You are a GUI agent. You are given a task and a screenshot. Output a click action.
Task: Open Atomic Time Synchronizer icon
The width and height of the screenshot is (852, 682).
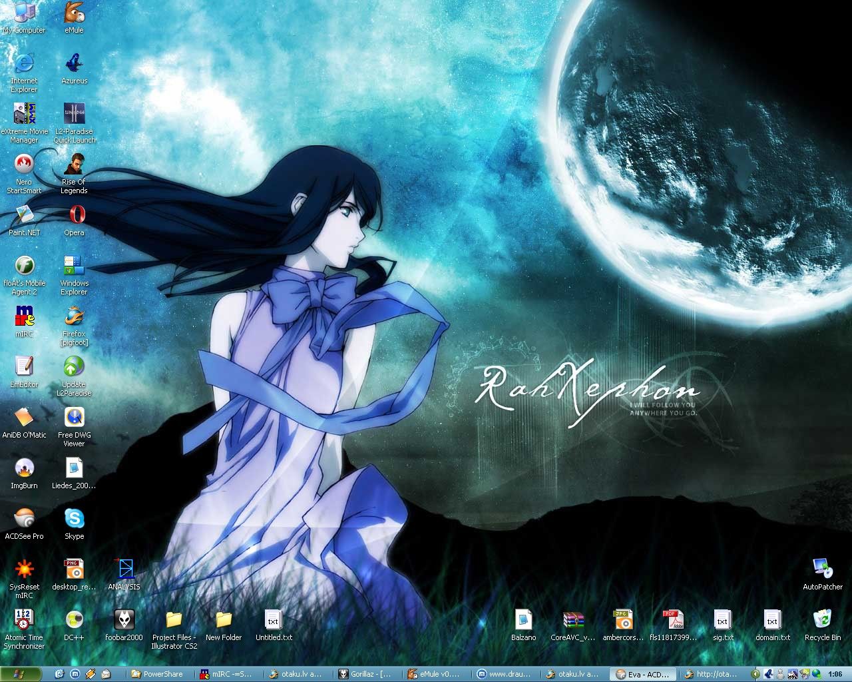click(x=24, y=629)
